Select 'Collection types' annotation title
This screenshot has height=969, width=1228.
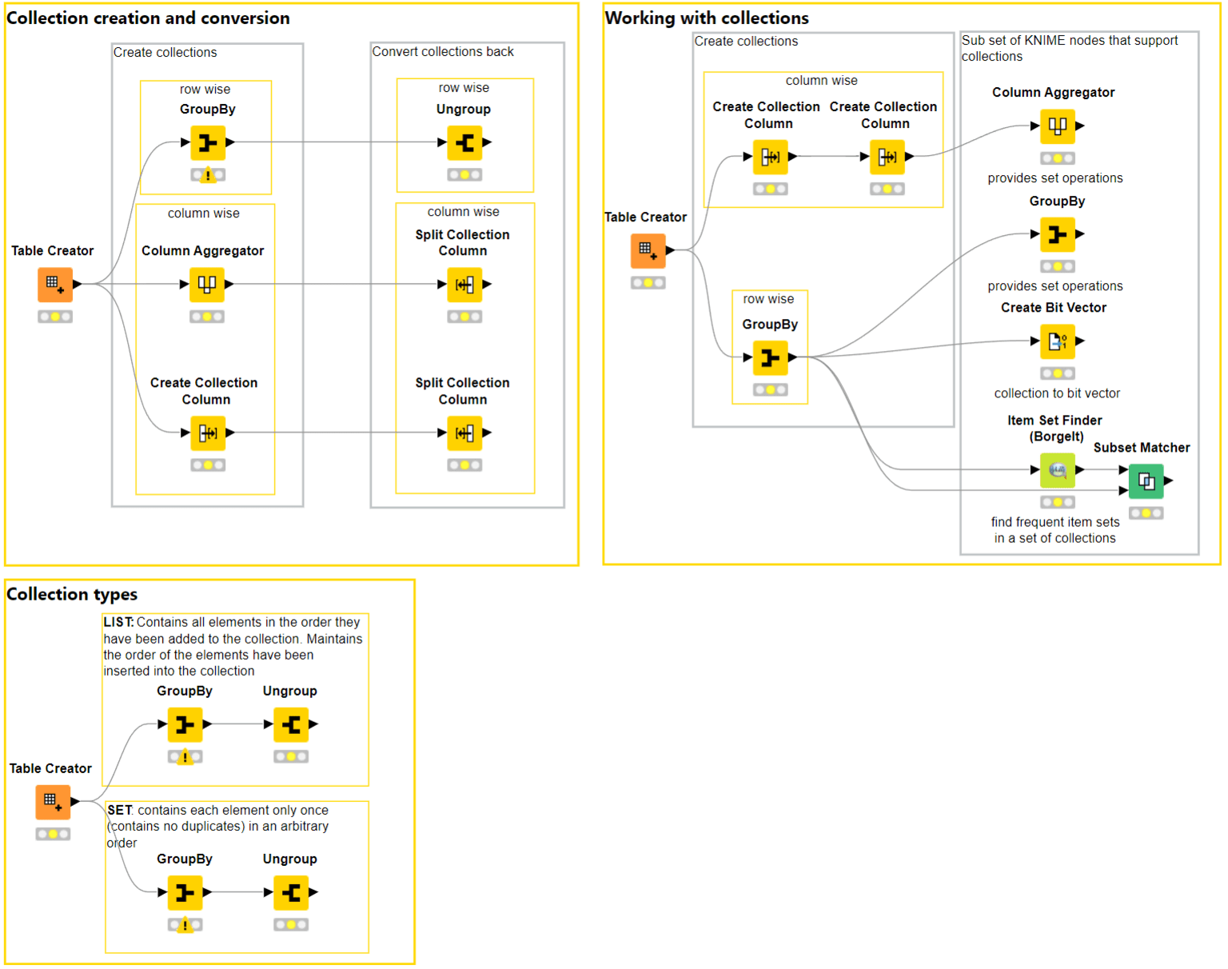(x=72, y=594)
